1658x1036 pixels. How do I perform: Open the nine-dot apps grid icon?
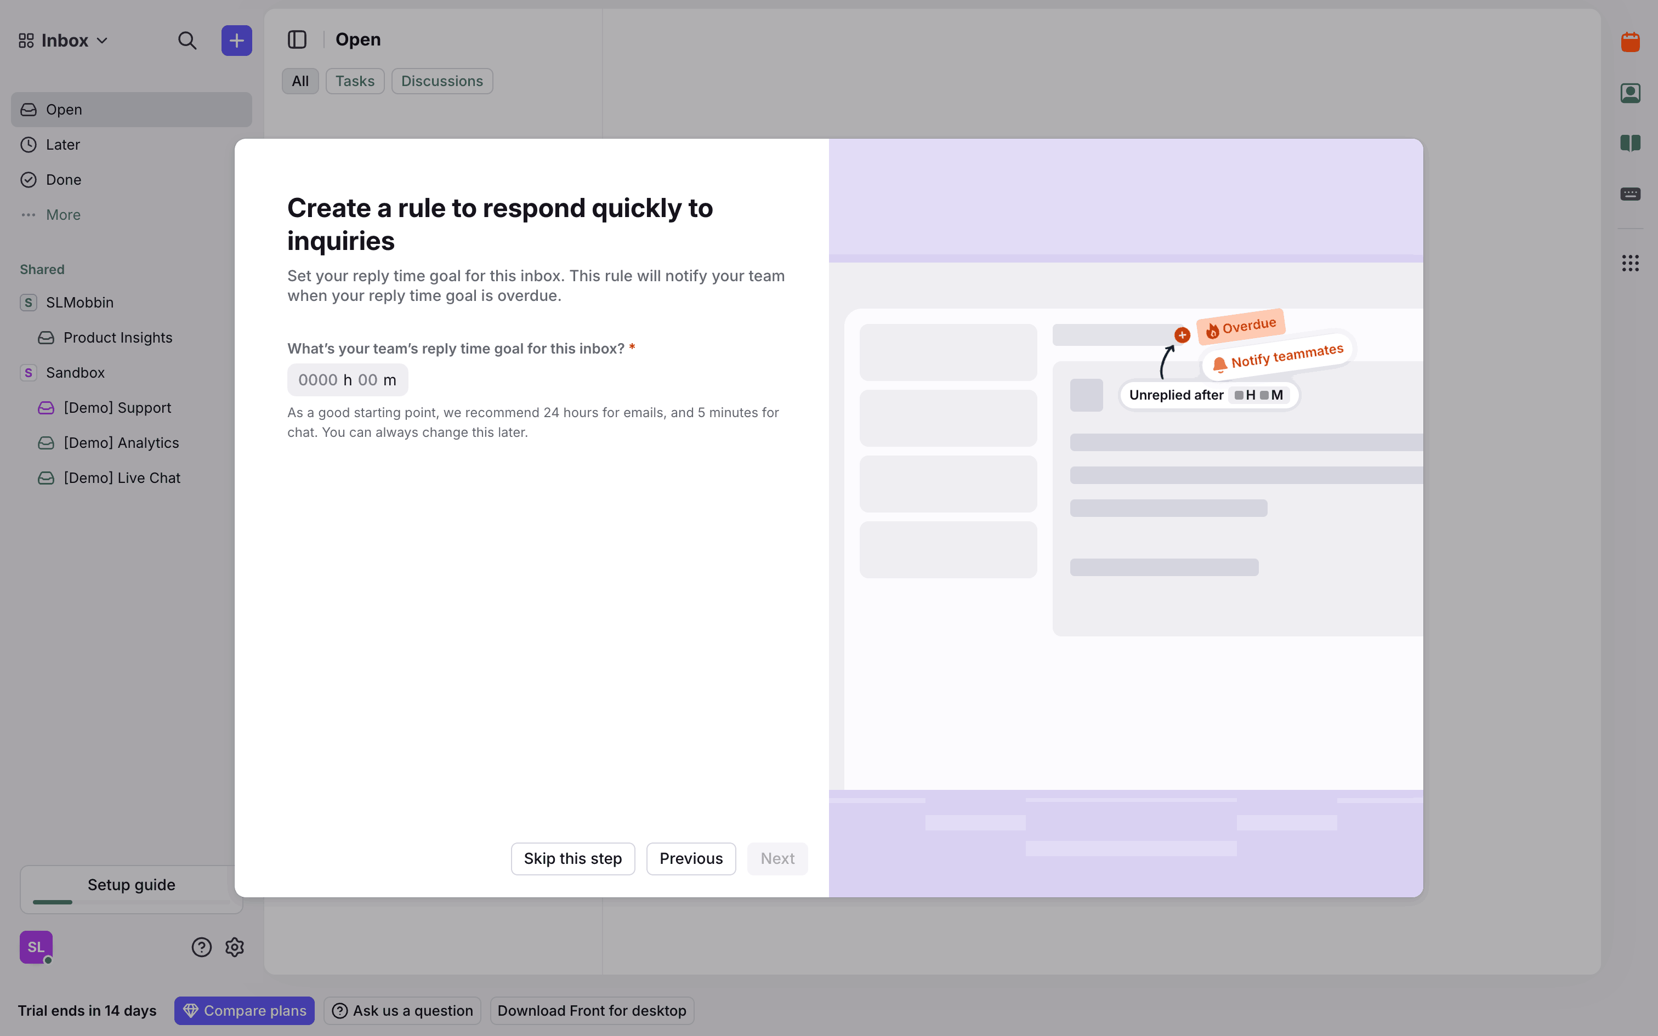click(x=1630, y=263)
